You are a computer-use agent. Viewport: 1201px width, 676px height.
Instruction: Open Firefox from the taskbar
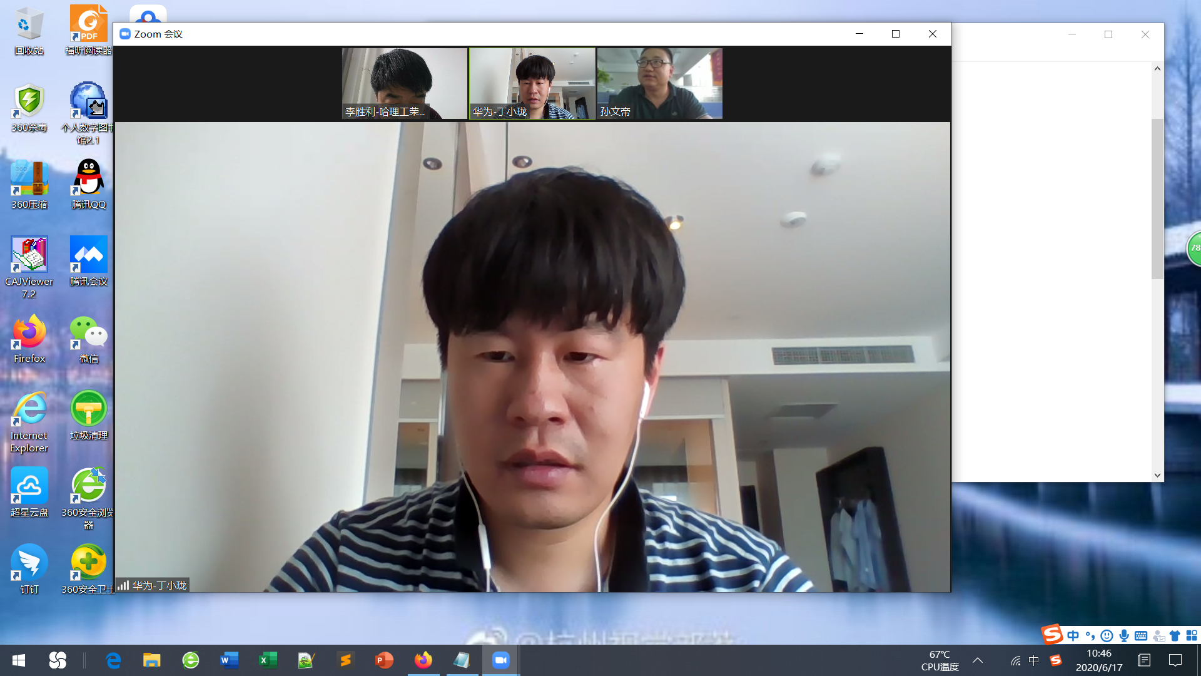[423, 660]
